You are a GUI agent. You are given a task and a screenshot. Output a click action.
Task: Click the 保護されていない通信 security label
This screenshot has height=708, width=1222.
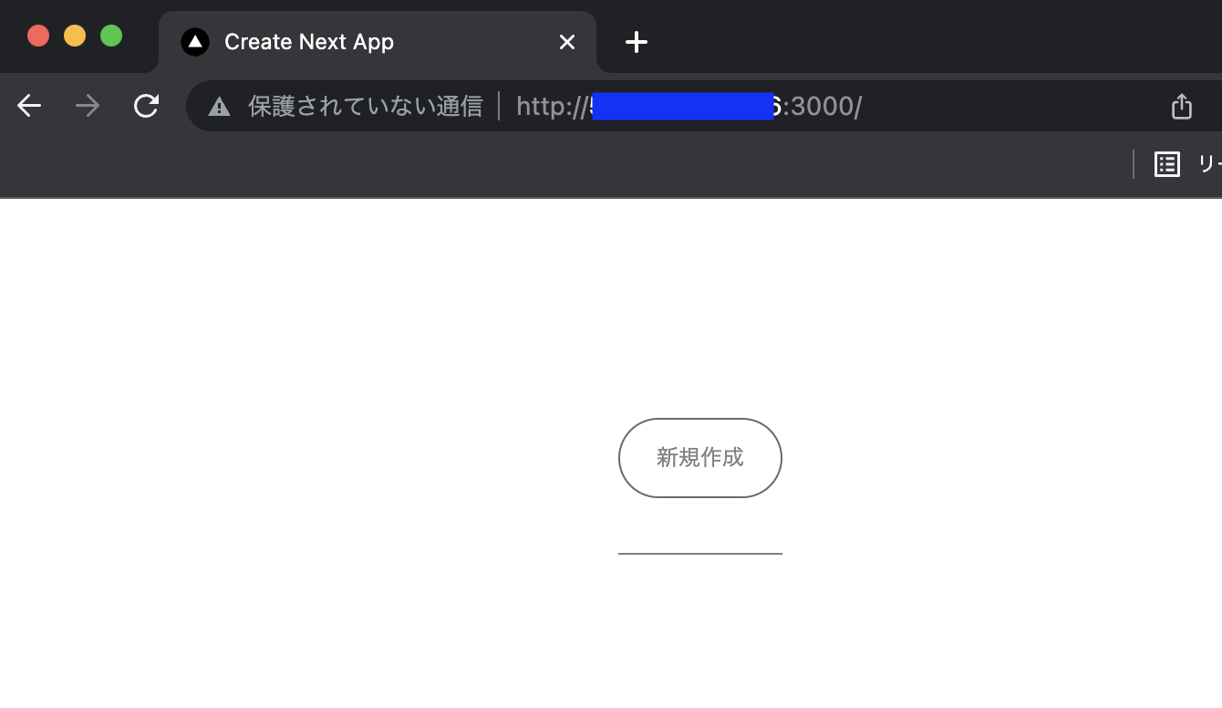365,107
